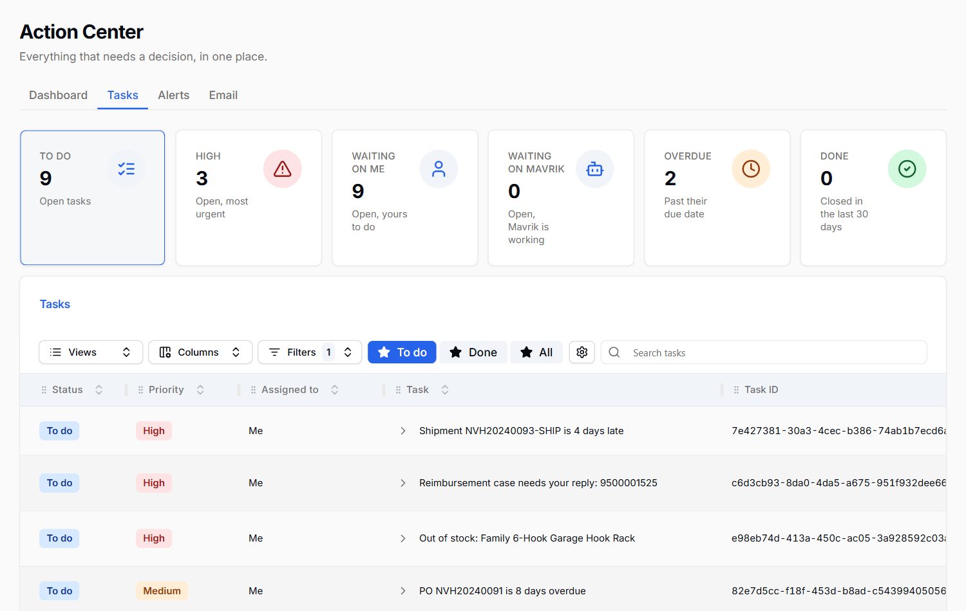
Task: Show Done tasks with Done button
Action: point(473,352)
